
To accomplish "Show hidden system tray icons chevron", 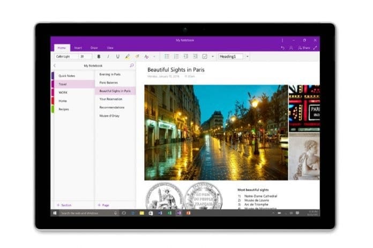I will pyautogui.click(x=273, y=213).
